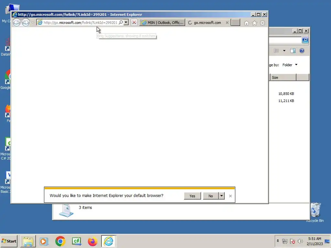331x248 pixels.
Task: Open the Arrange by Folder dropdown
Action: (x=290, y=65)
